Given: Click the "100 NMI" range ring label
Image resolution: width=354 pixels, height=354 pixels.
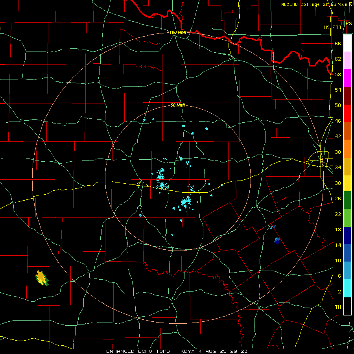Looking at the screenshot, I should [178, 32].
